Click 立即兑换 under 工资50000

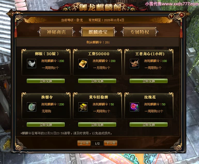(x=97, y=81)
